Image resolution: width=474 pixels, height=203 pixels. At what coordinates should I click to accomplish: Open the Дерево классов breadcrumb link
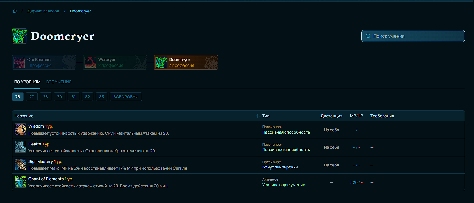coord(43,11)
